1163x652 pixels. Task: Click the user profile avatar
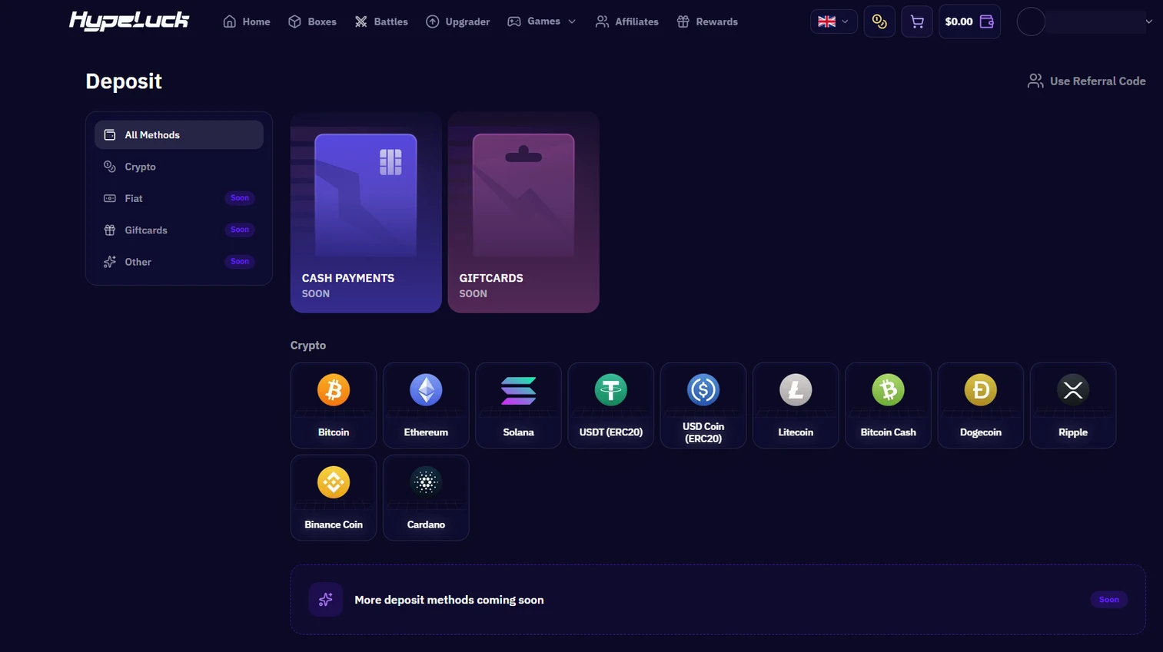(1031, 22)
